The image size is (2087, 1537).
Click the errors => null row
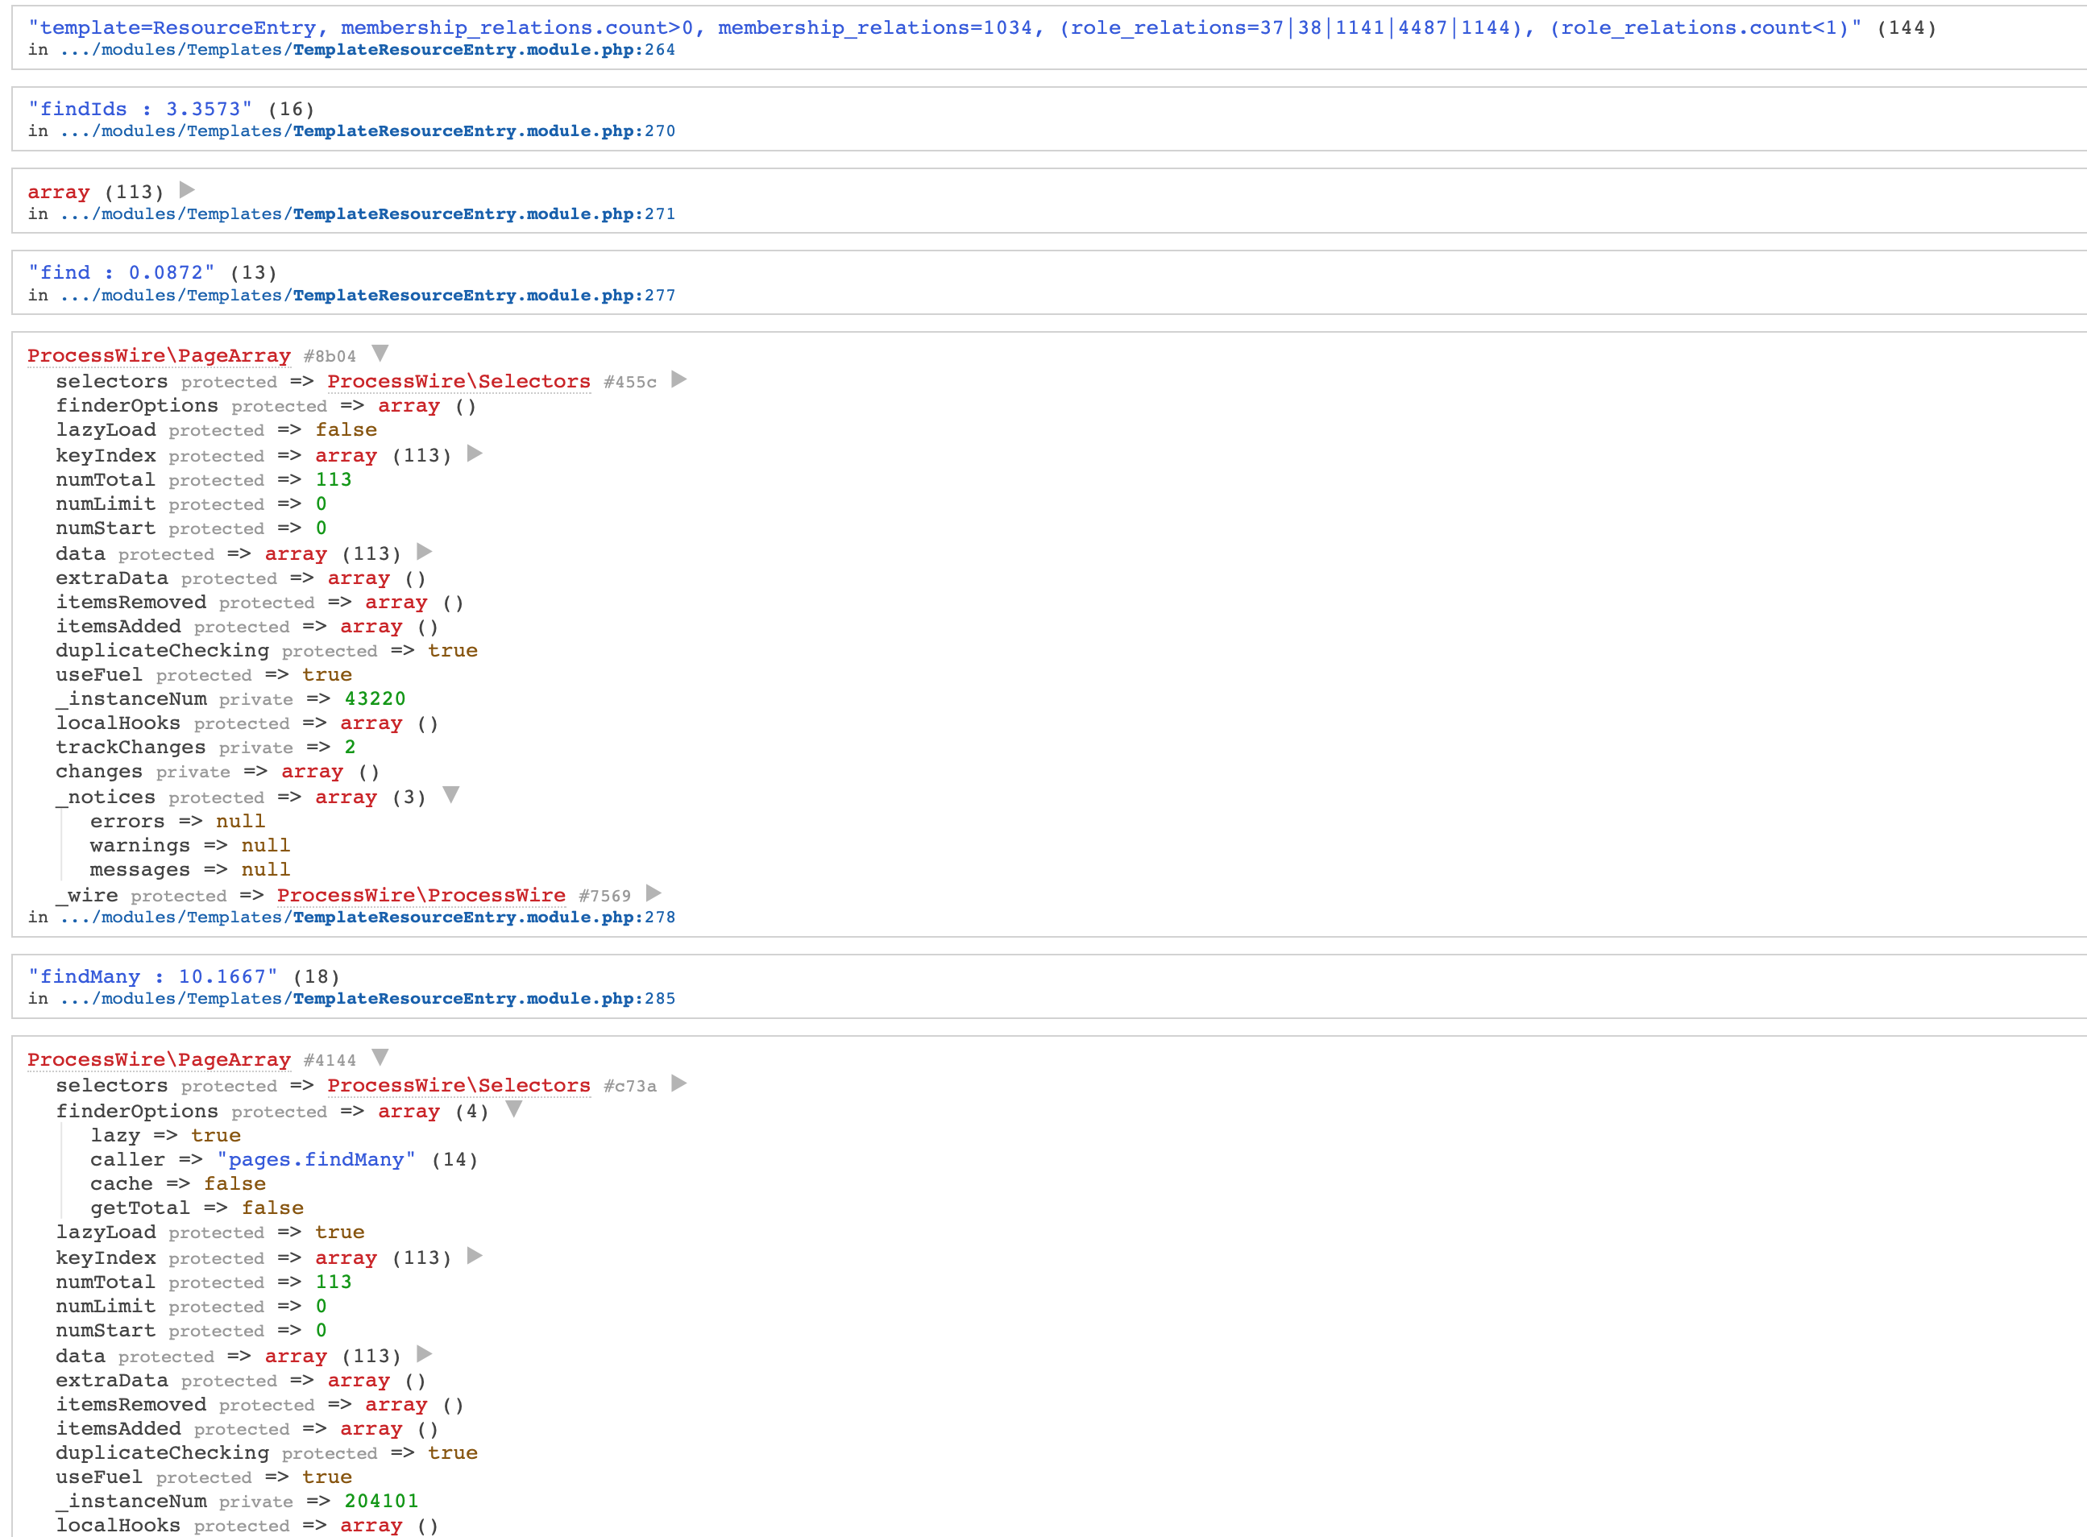coord(178,822)
